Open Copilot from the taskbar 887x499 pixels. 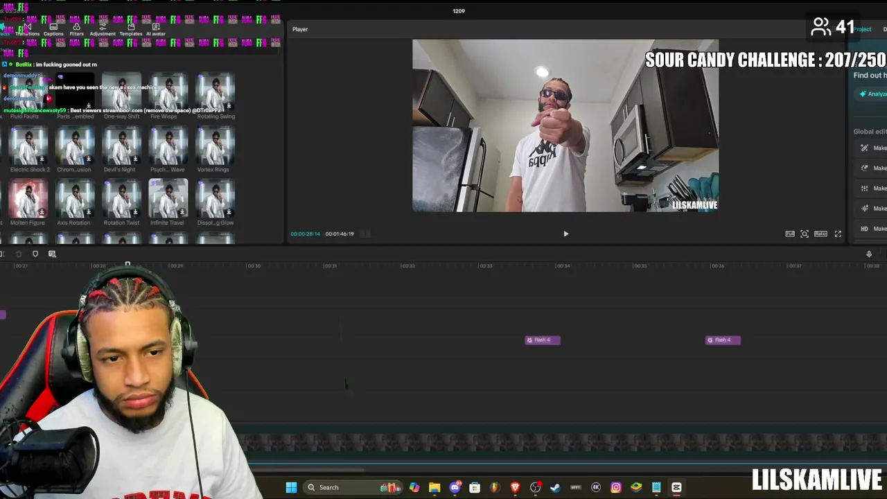pyautogui.click(x=414, y=487)
